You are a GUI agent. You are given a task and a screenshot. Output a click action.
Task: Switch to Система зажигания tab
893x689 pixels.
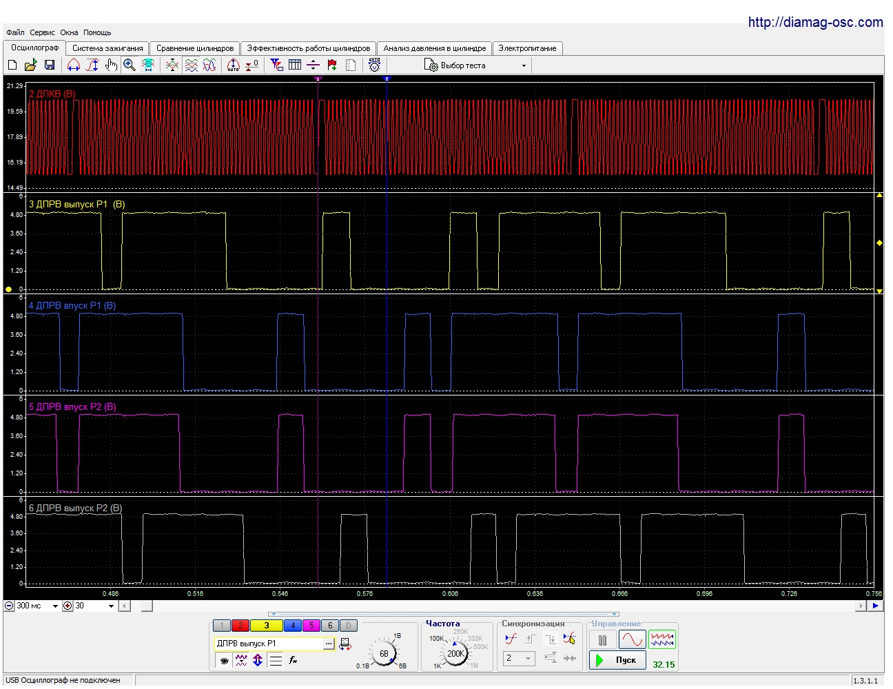coord(107,48)
